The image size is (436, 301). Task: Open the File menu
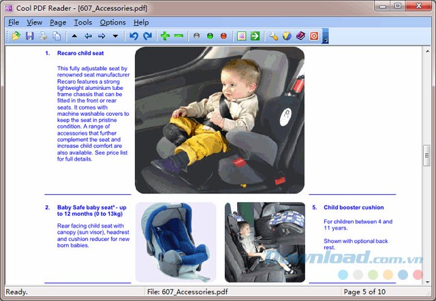point(14,22)
